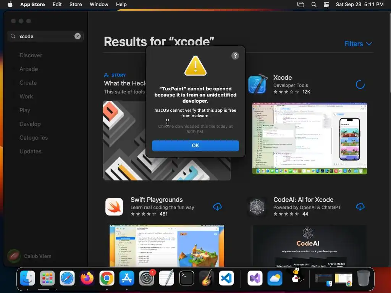This screenshot has height=293, width=391.
Task: Open Spotlight search in menu bar
Action: 314,5
